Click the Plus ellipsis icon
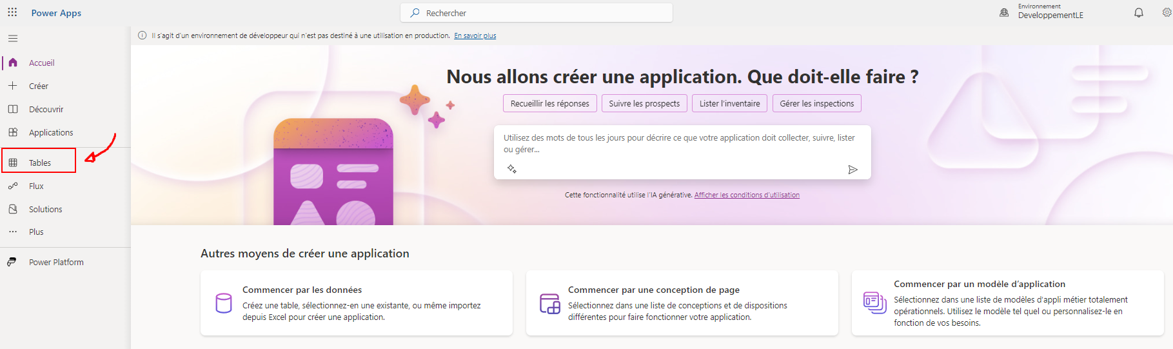The width and height of the screenshot is (1173, 349). 13,232
